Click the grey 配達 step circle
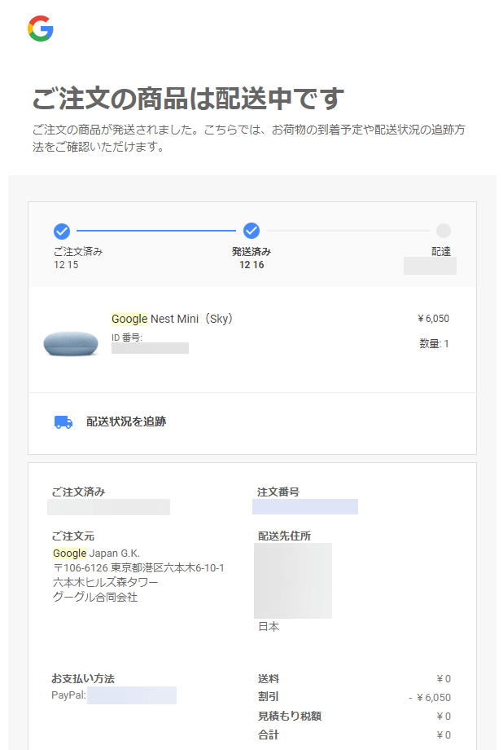The width and height of the screenshot is (503, 750). (x=444, y=231)
